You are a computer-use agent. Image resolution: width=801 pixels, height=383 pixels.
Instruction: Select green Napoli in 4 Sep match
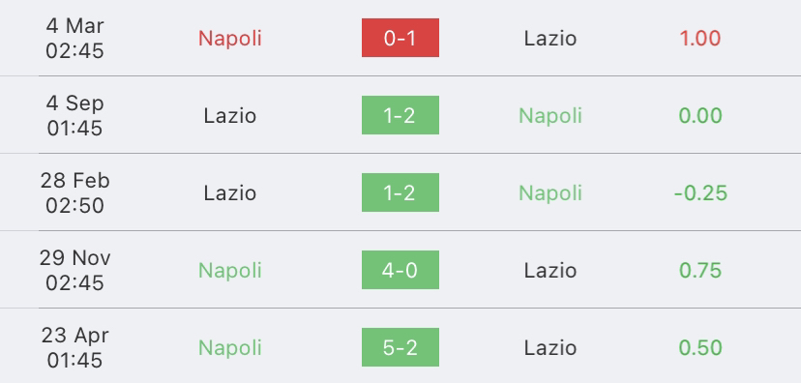coord(550,116)
